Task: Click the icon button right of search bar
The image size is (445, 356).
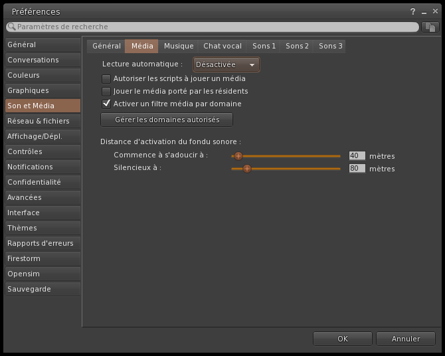Action: (x=430, y=27)
